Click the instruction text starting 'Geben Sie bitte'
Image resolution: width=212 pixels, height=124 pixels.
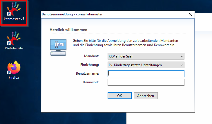pos(125,43)
